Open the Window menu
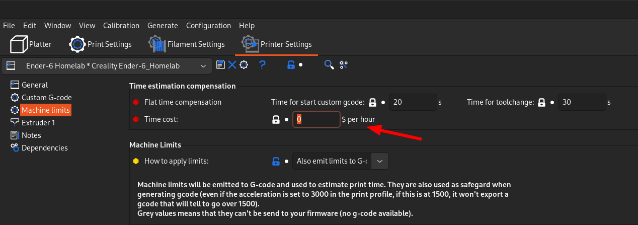The image size is (638, 225). pos(57,25)
